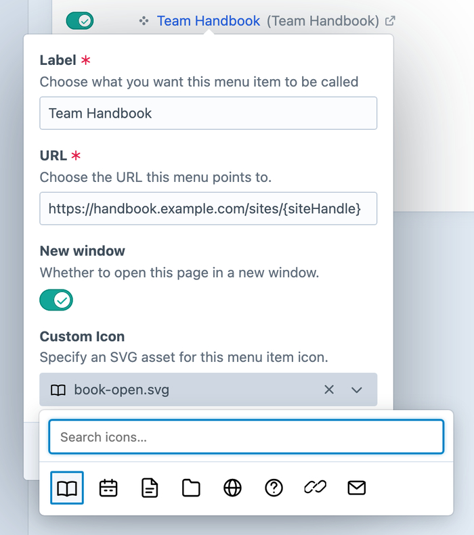This screenshot has width=474, height=535.
Task: Toggle the Team Handbook menu item enabled switch
Action: point(80,21)
